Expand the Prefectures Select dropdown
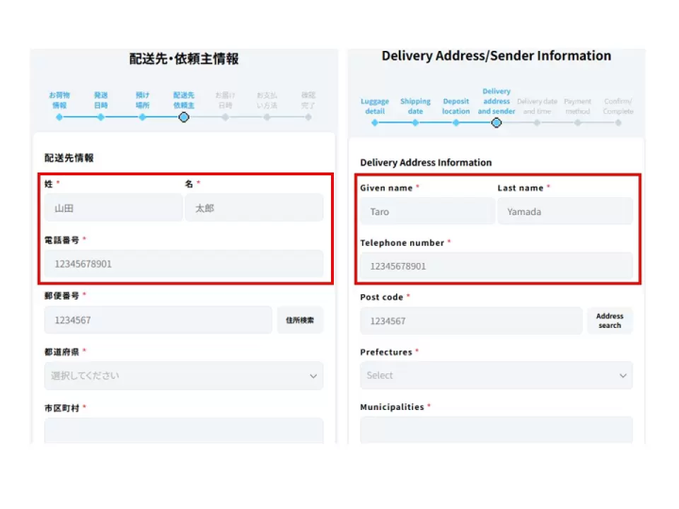Viewport: 679px width, 509px height. [496, 375]
